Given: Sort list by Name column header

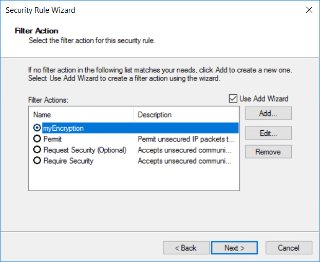Looking at the screenshot, I should pos(82,115).
